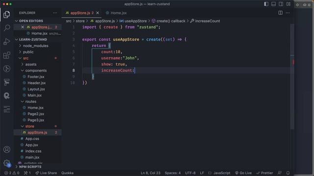Select appStore.js in the store folder
The height and width of the screenshot is (176, 314).
[37, 132]
